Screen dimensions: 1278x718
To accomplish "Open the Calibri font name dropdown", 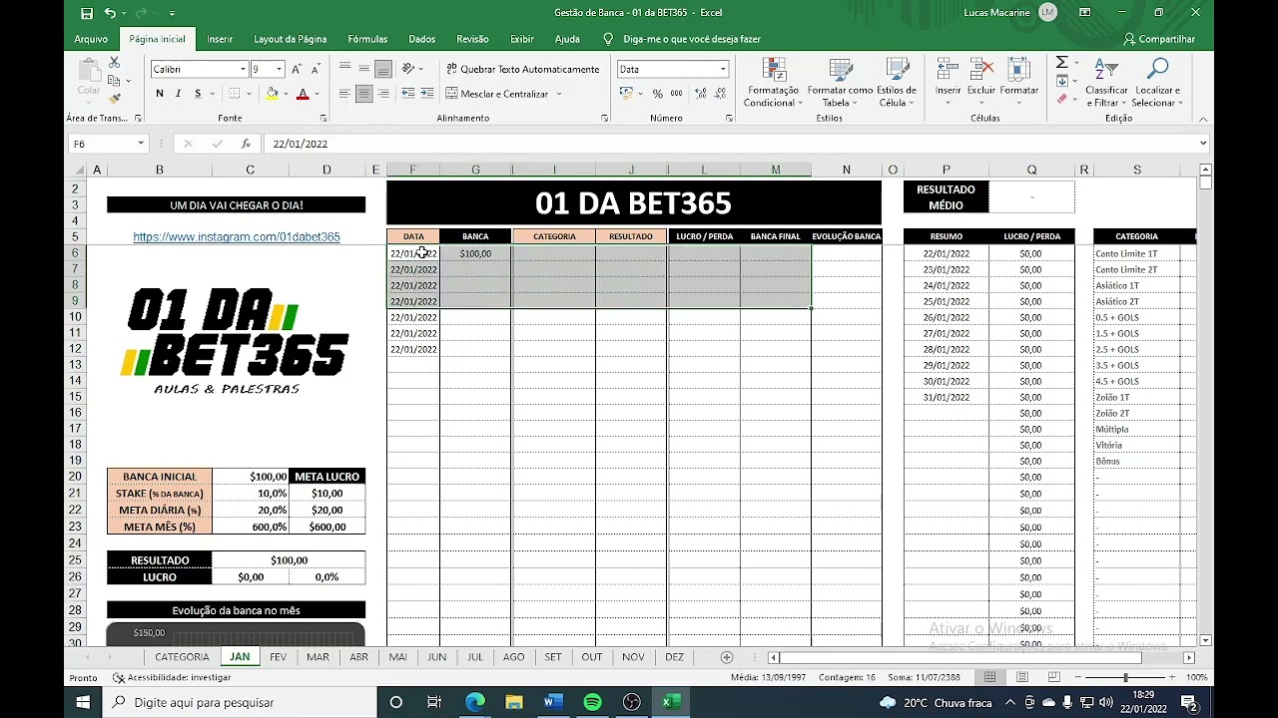I will pos(243,69).
